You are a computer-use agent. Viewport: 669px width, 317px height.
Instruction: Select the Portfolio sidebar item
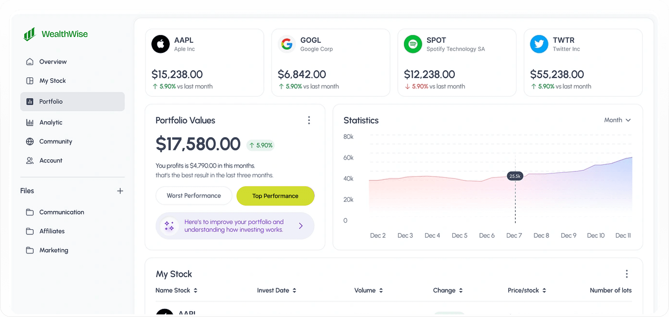click(72, 101)
